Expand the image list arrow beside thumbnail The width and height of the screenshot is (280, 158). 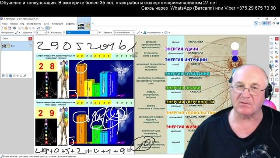coord(92,23)
